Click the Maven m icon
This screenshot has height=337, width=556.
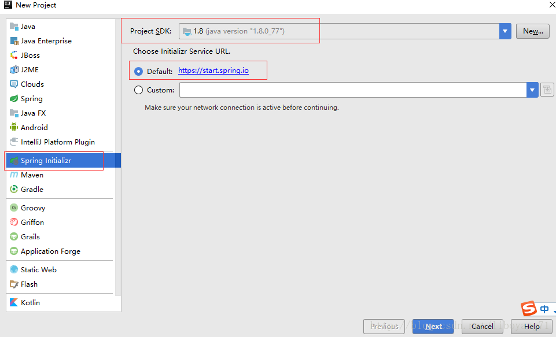pyautogui.click(x=14, y=175)
